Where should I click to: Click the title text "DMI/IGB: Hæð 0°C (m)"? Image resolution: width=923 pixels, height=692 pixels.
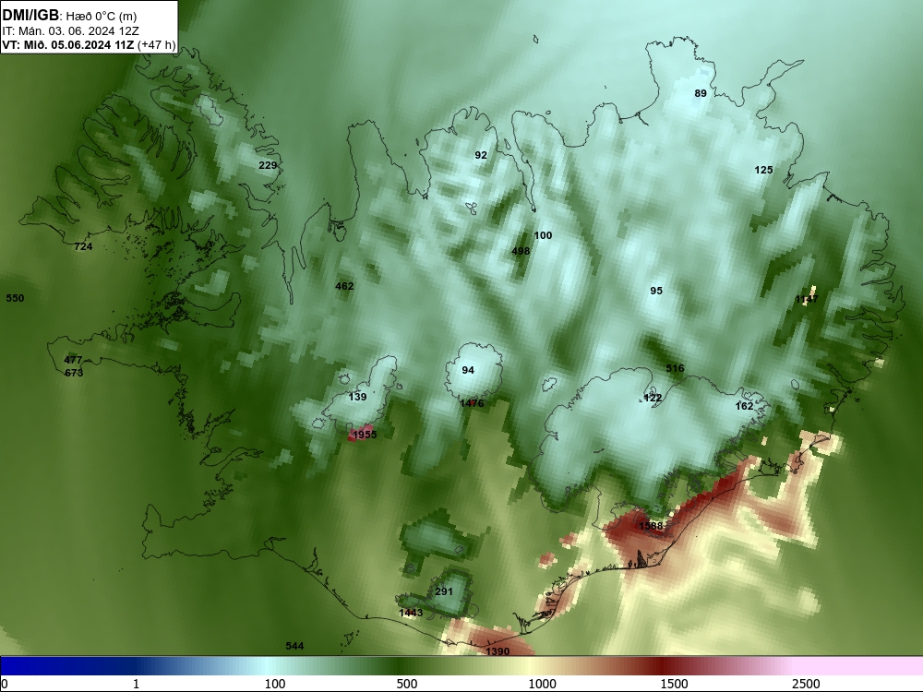pyautogui.click(x=69, y=16)
